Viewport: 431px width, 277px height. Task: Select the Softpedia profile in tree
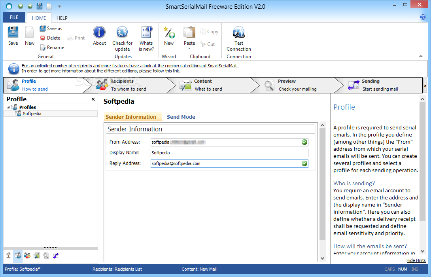pyautogui.click(x=32, y=114)
